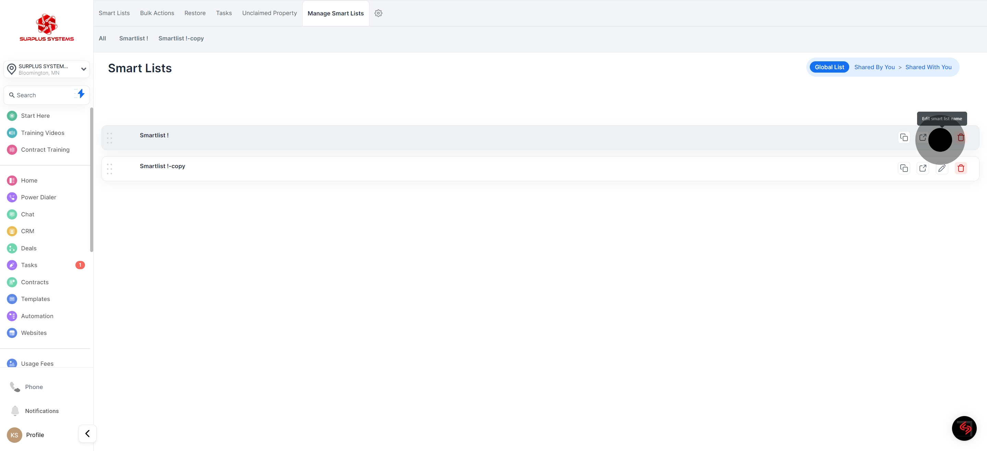Click pencil edit icon for Smartlist !-copy

(x=942, y=168)
